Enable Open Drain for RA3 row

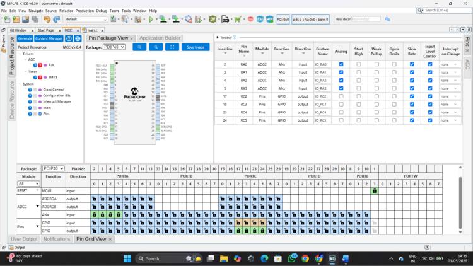tap(394, 88)
